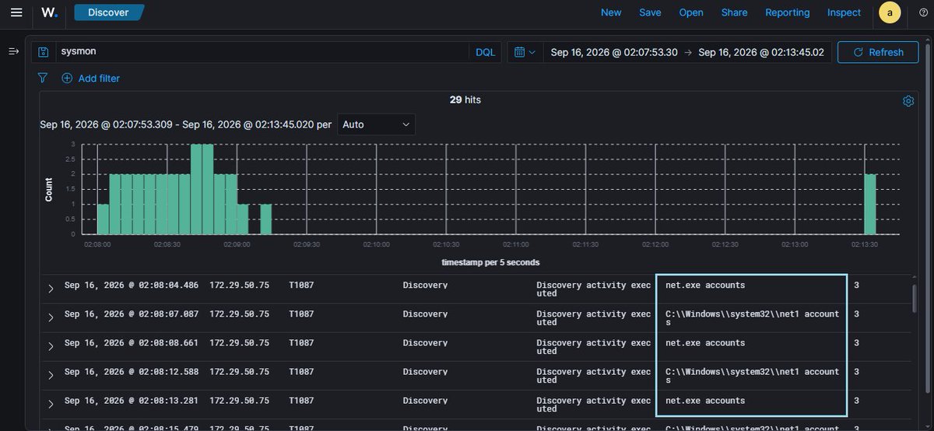Open the hamburger navigation menu

[x=16, y=12]
